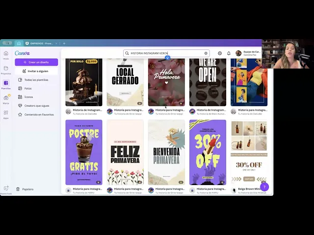Click the Canva logo
314x235 pixels.
coord(22,53)
